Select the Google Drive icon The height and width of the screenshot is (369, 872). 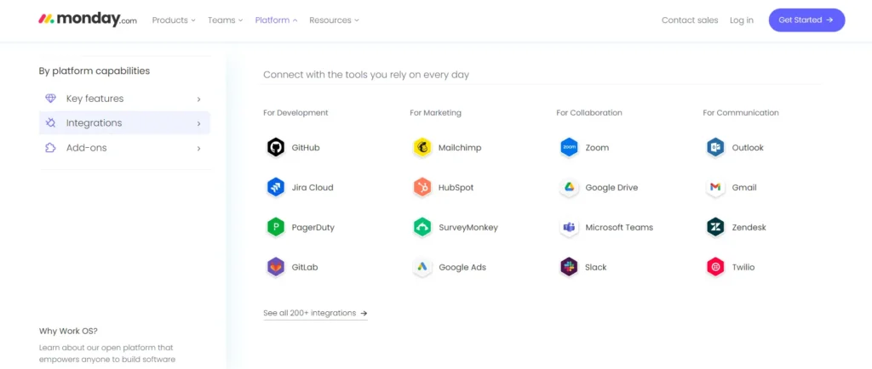pyautogui.click(x=569, y=188)
